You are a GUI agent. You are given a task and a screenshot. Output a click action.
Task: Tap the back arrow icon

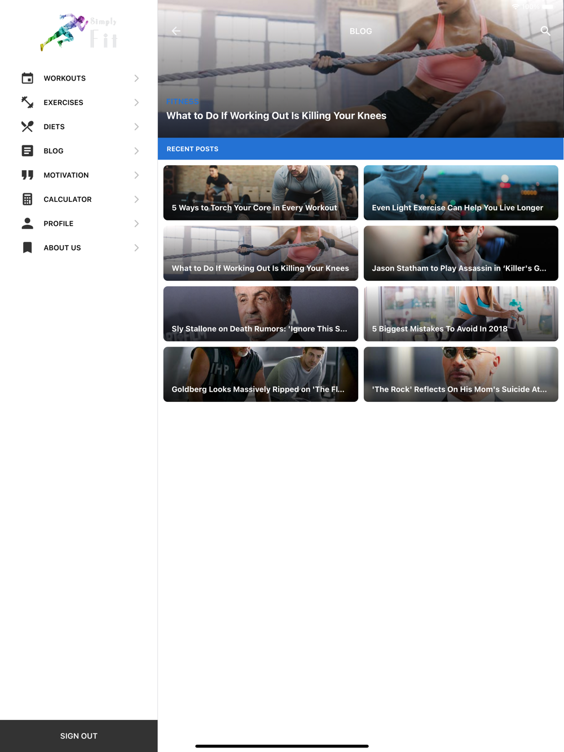176,31
